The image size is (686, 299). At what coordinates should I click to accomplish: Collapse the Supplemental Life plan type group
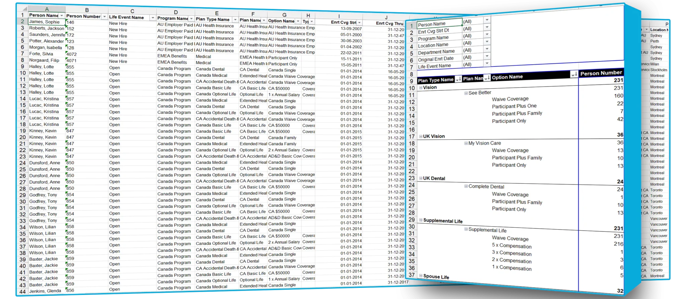[x=421, y=220]
